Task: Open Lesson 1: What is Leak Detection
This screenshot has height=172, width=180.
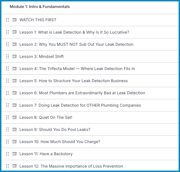Action: (x=74, y=32)
